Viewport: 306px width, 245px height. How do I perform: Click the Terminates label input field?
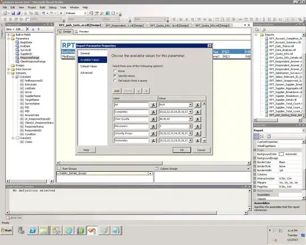click(x=131, y=141)
